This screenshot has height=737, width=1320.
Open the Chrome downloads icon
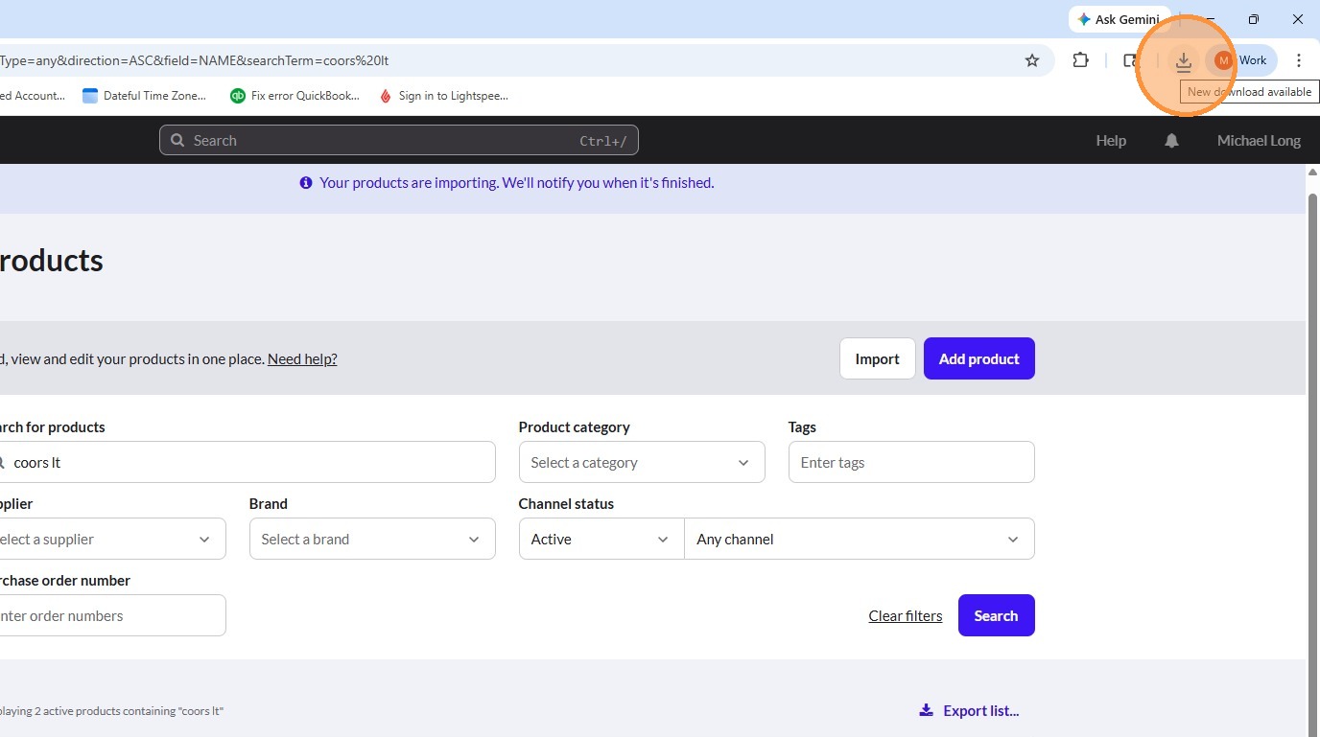click(1184, 60)
